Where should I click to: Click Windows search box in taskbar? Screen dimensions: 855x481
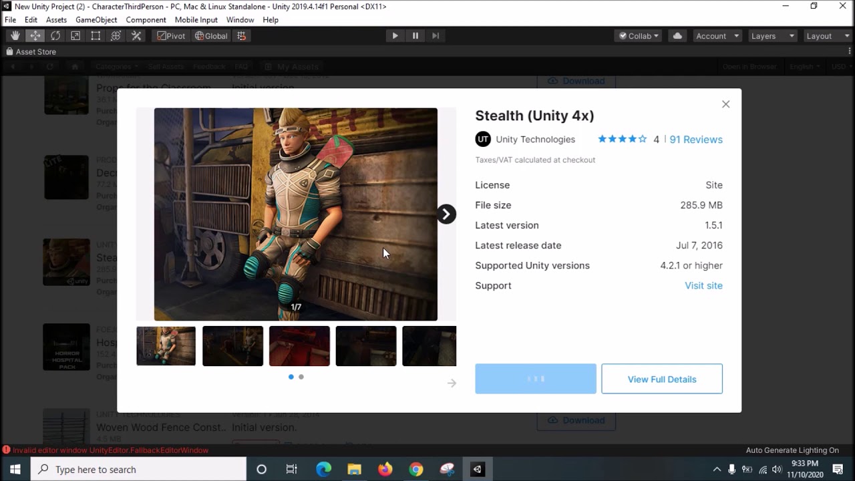(138, 470)
